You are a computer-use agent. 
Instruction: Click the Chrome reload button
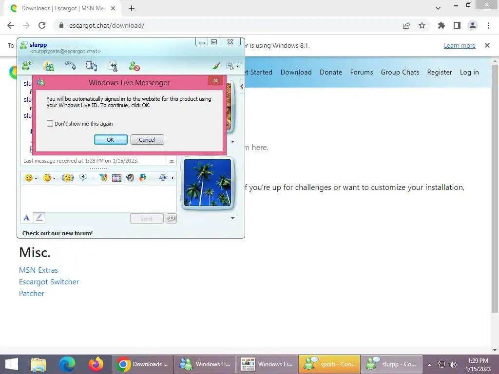click(x=42, y=25)
